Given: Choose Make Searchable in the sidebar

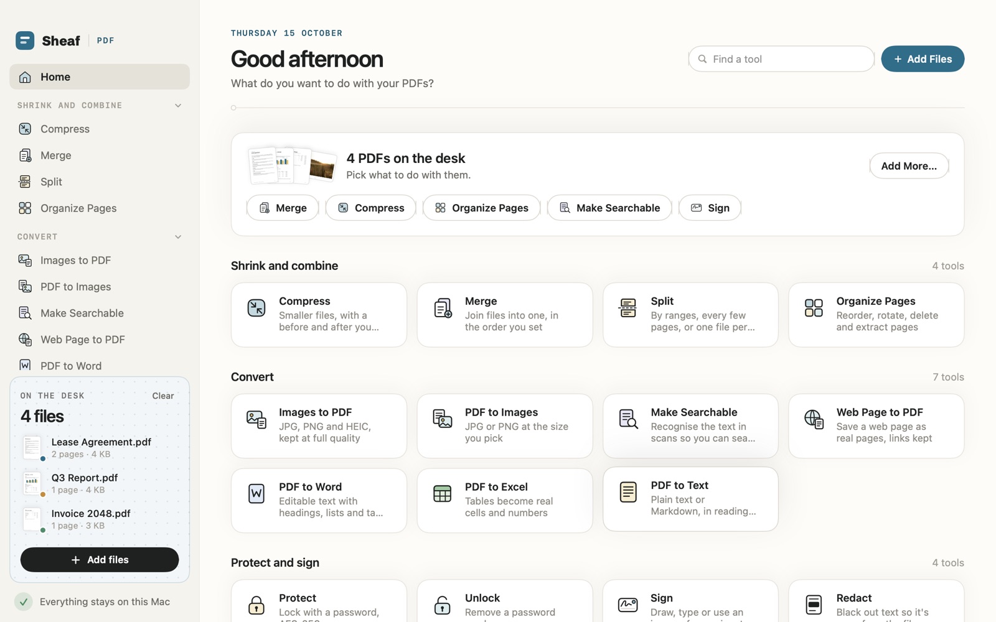Looking at the screenshot, I should 100,313.
